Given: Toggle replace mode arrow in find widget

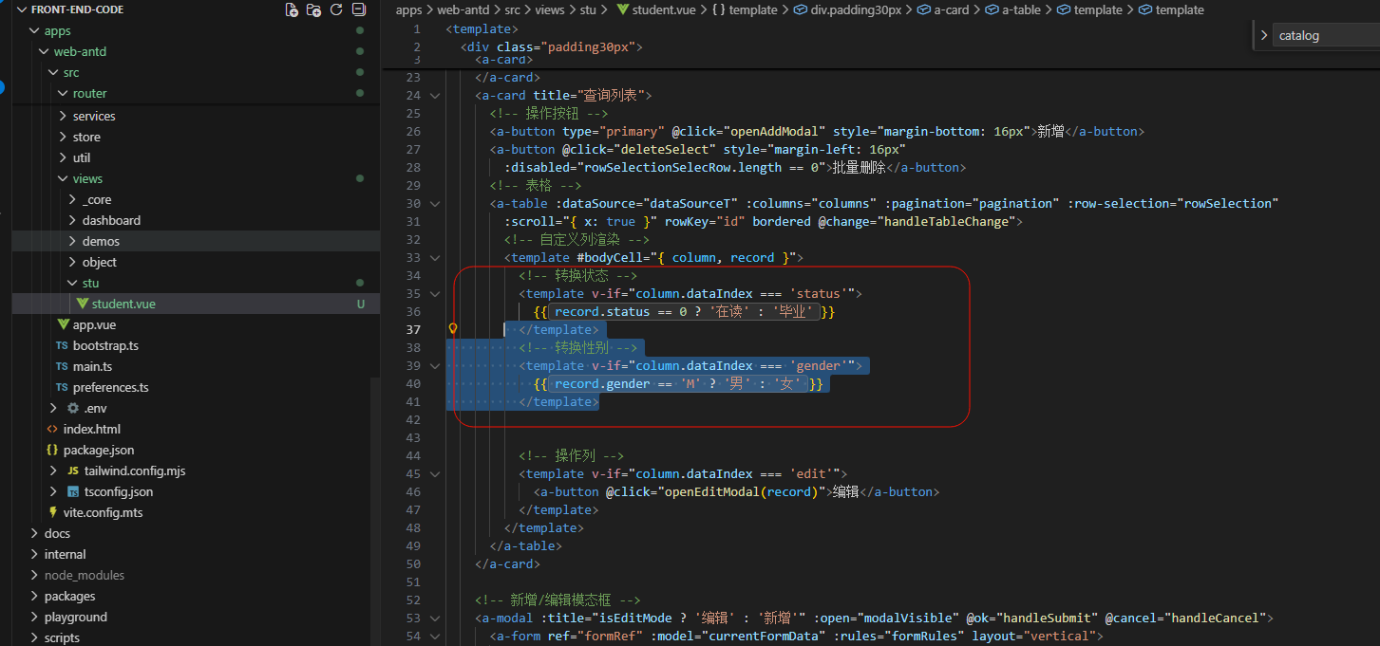Looking at the screenshot, I should coord(1263,36).
